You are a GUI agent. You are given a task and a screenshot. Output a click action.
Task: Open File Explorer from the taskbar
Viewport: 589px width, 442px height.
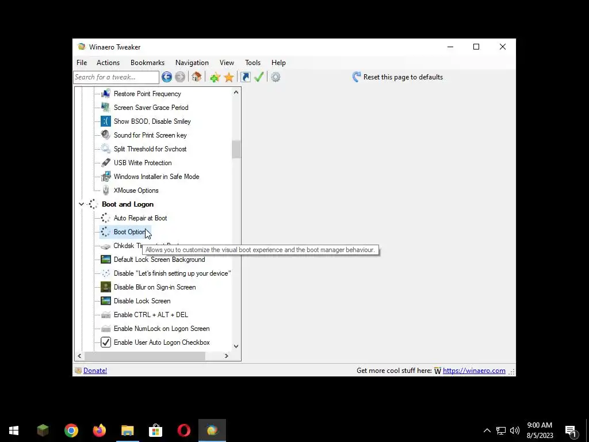point(127,430)
